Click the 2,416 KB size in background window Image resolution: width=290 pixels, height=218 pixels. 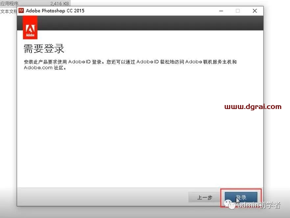click(60, 4)
